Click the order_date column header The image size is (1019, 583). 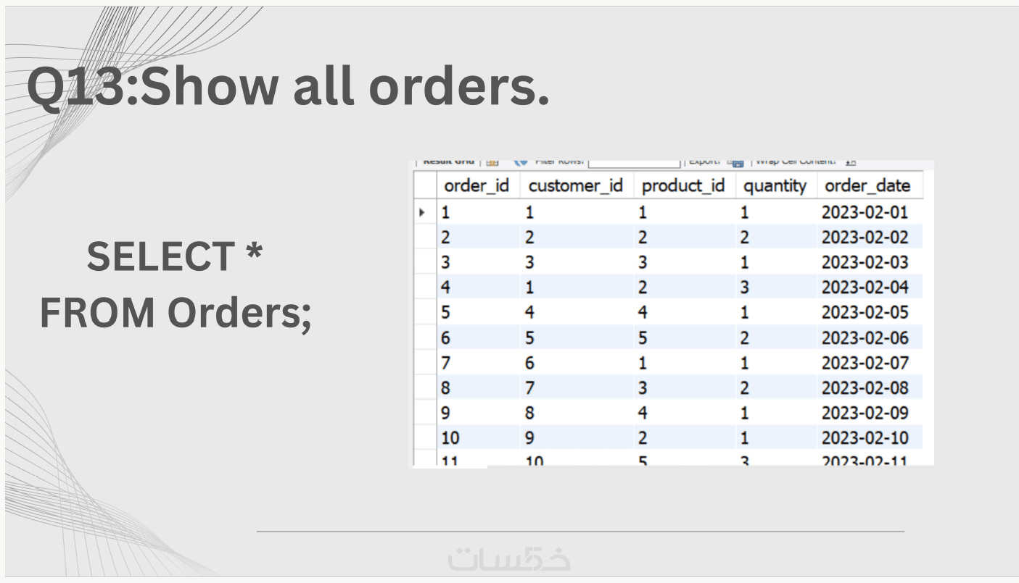click(x=867, y=186)
